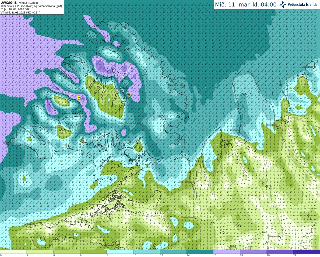
Task: Click the Bíldudalsflugvöllur station label
Action: [x=52, y=127]
